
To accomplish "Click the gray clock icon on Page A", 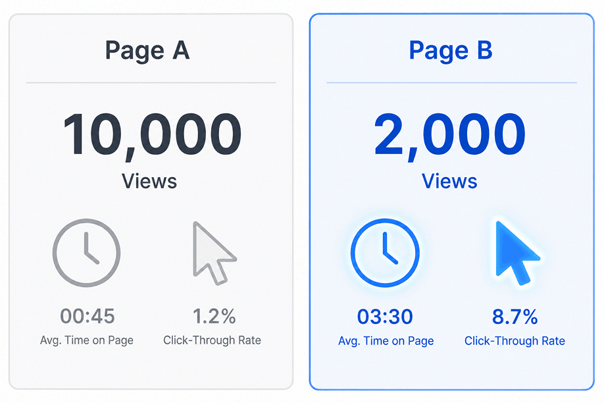I will tap(86, 253).
